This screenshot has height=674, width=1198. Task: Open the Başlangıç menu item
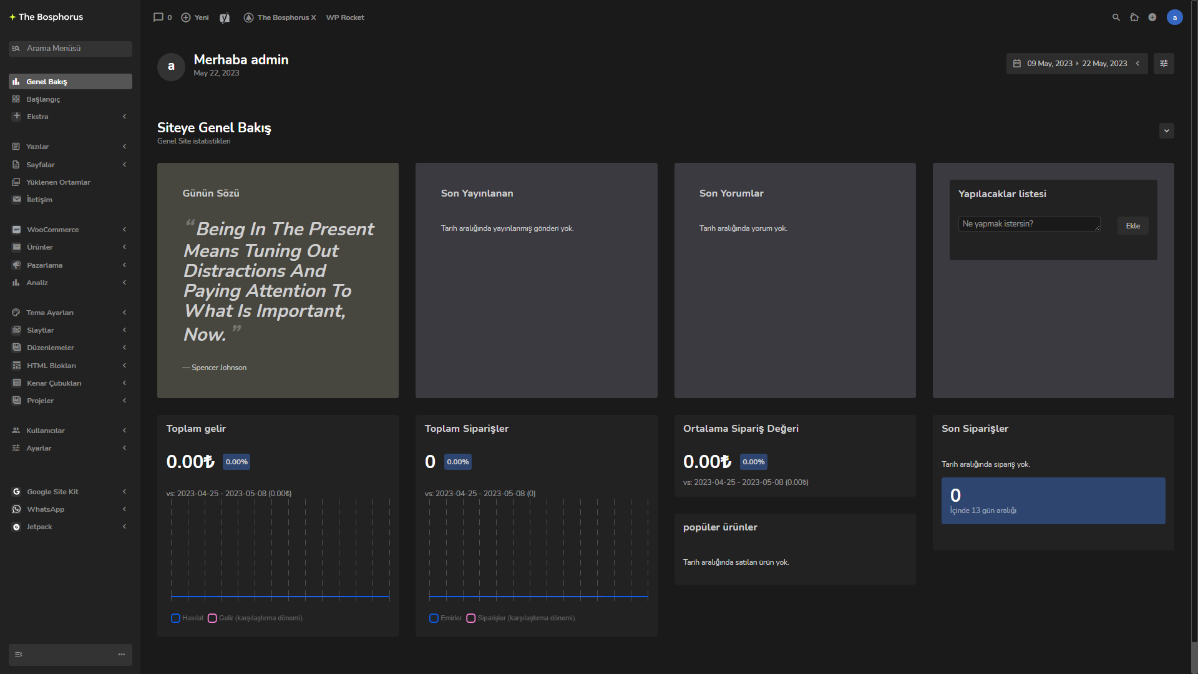(71, 99)
